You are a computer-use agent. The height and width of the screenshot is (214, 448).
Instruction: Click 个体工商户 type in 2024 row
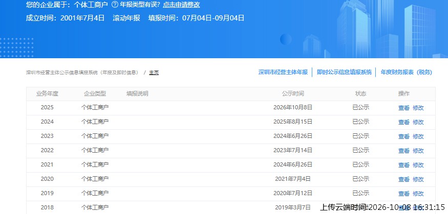(x=95, y=122)
